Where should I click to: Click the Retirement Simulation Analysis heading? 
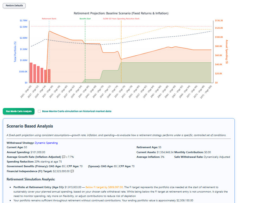[x=31, y=179]
